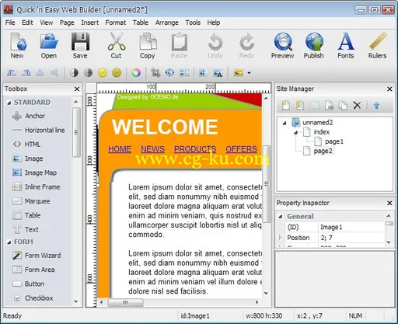398x324 pixels.
Task: Select page1 in the site tree
Action: (x=334, y=141)
